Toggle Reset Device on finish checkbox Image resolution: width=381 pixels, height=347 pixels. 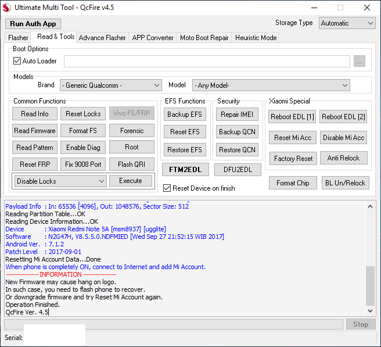pos(167,188)
